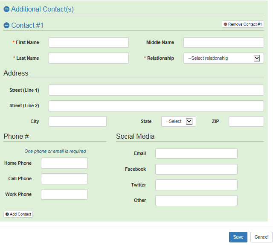Screen dimensions: 273x245
Task: Click the Add Contact button
Action: click(18, 214)
